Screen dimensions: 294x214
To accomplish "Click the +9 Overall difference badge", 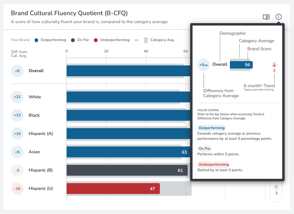I will click(17, 71).
